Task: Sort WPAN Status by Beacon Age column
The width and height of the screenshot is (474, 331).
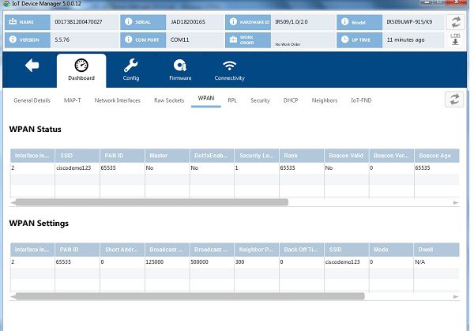Action: (437, 156)
